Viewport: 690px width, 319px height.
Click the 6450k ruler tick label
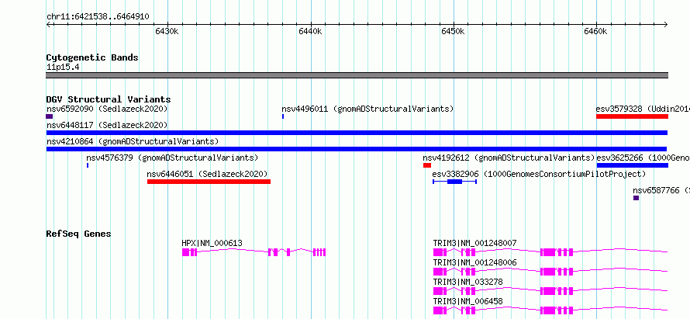tap(453, 31)
